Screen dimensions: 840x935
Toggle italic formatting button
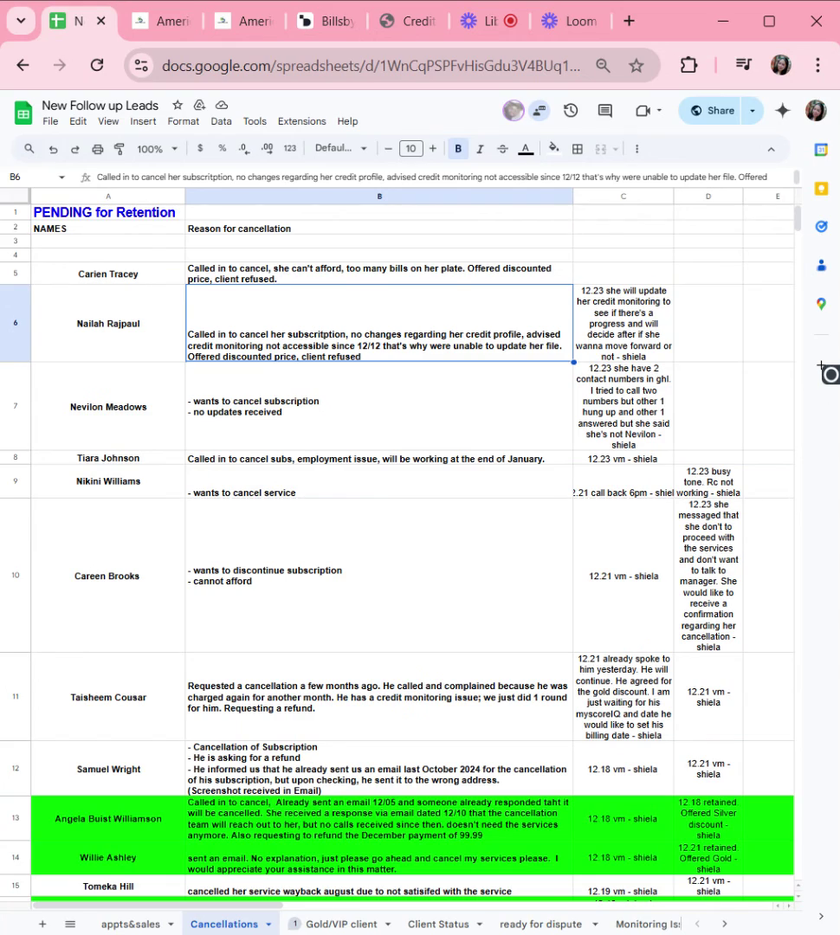tap(480, 149)
